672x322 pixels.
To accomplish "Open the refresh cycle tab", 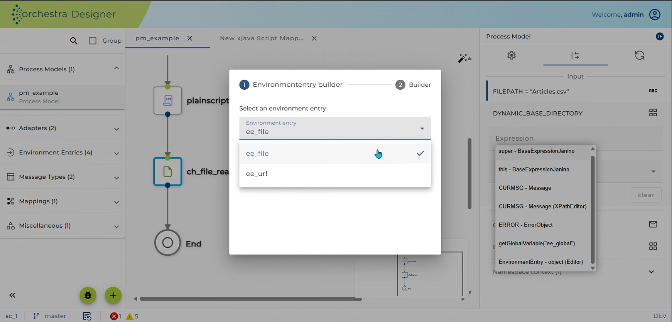I will click(640, 55).
